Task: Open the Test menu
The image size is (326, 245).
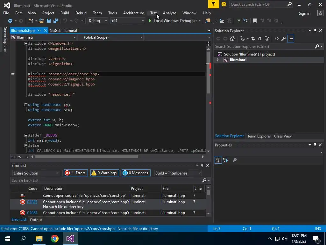Action: (153, 13)
